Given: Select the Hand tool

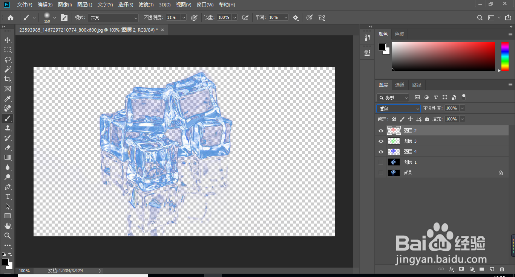Looking at the screenshot, I should 8,226.
